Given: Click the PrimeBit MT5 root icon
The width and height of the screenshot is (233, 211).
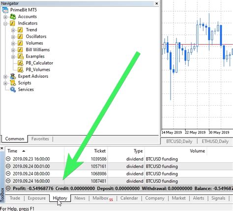Looking at the screenshot, I should [5, 10].
